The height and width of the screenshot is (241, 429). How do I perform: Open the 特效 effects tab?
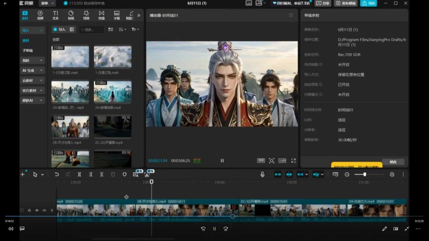tap(86, 15)
